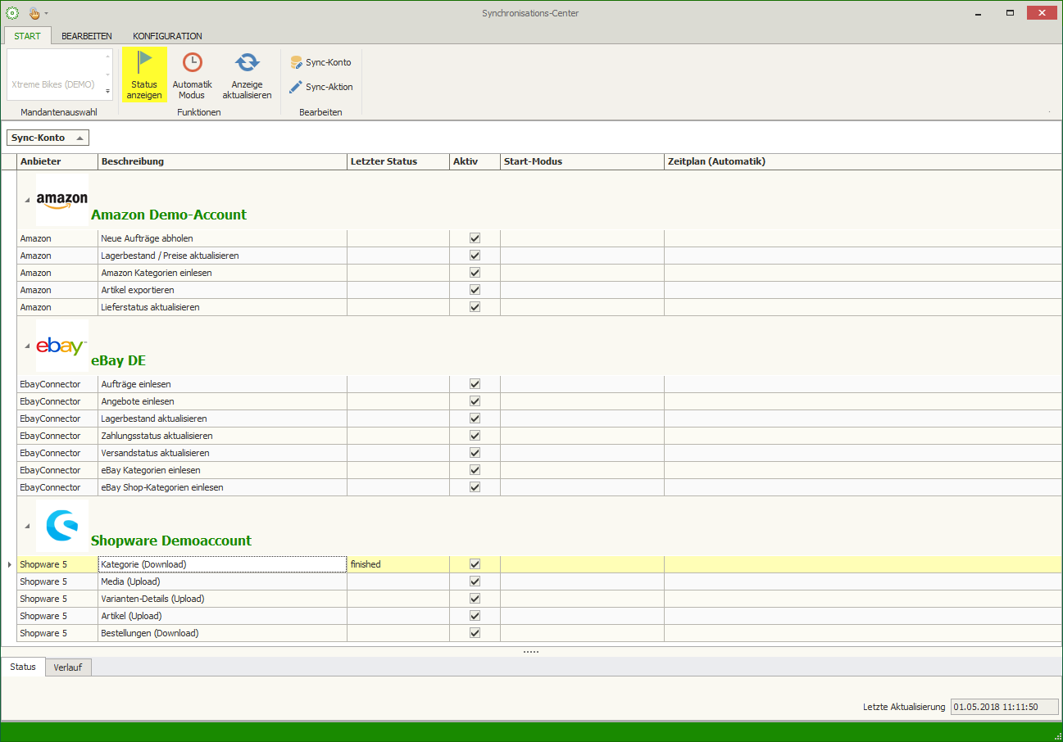Image resolution: width=1063 pixels, height=742 pixels.
Task: Click the green gear app icon in title bar
Action: 12,13
